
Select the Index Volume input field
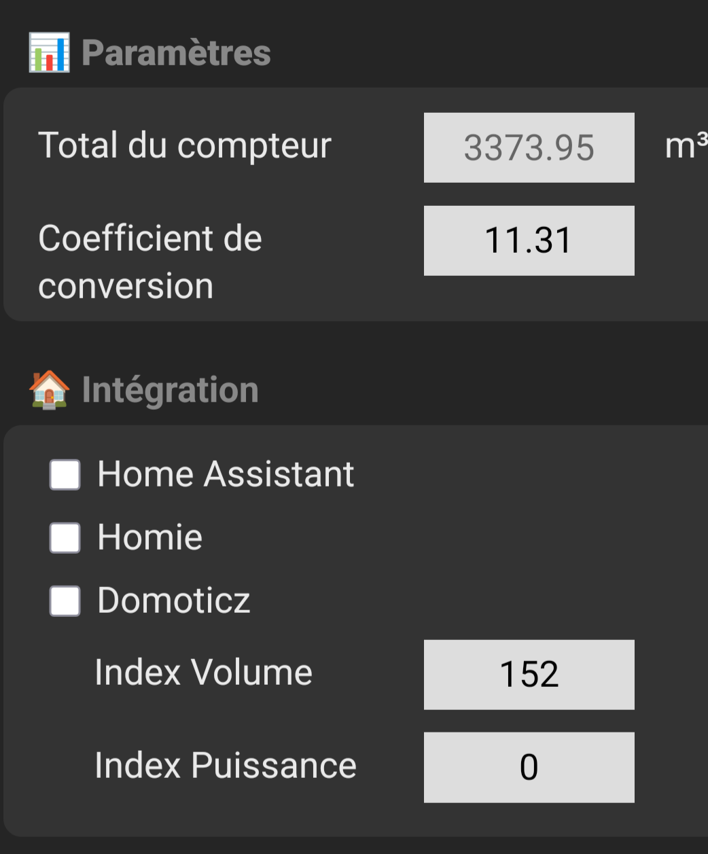click(x=529, y=674)
